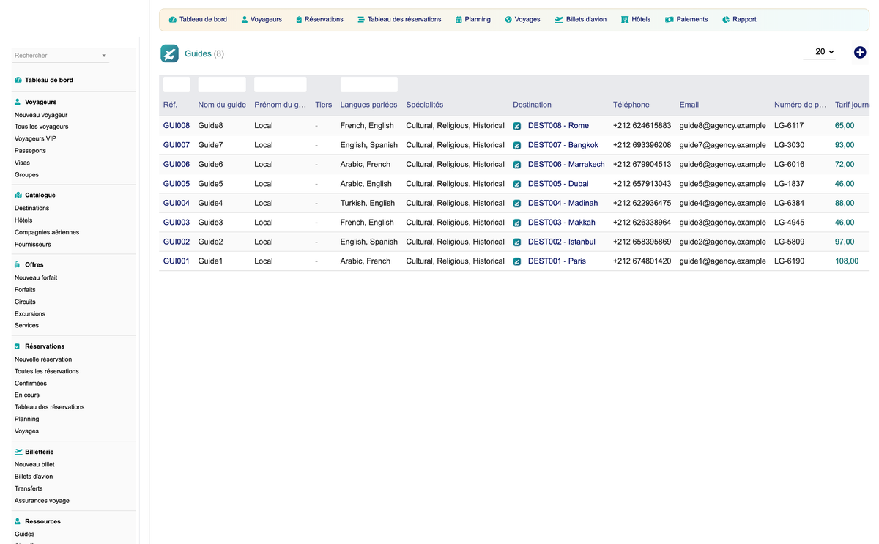Click Planning calendar icon in top bar

(x=459, y=20)
